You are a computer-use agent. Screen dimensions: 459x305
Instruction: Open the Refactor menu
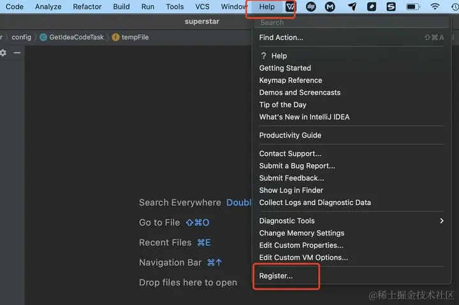(87, 6)
